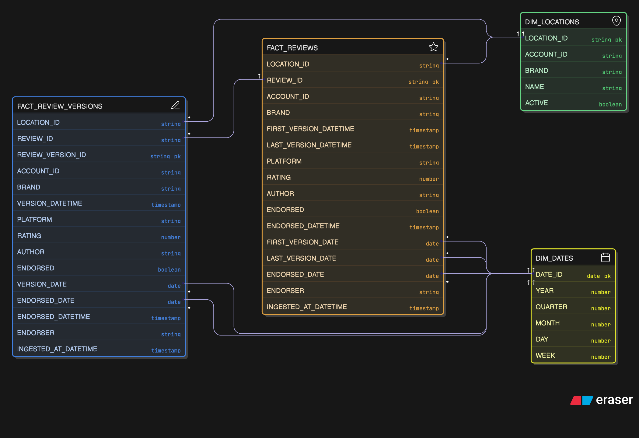Click the location pin icon on DIM_LOCATIONS
This screenshot has height=438, width=639.
click(616, 21)
